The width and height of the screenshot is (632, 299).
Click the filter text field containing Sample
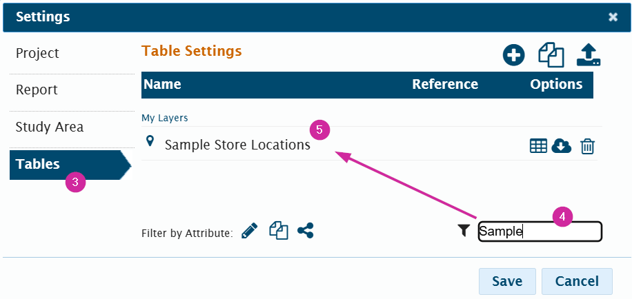pos(540,231)
